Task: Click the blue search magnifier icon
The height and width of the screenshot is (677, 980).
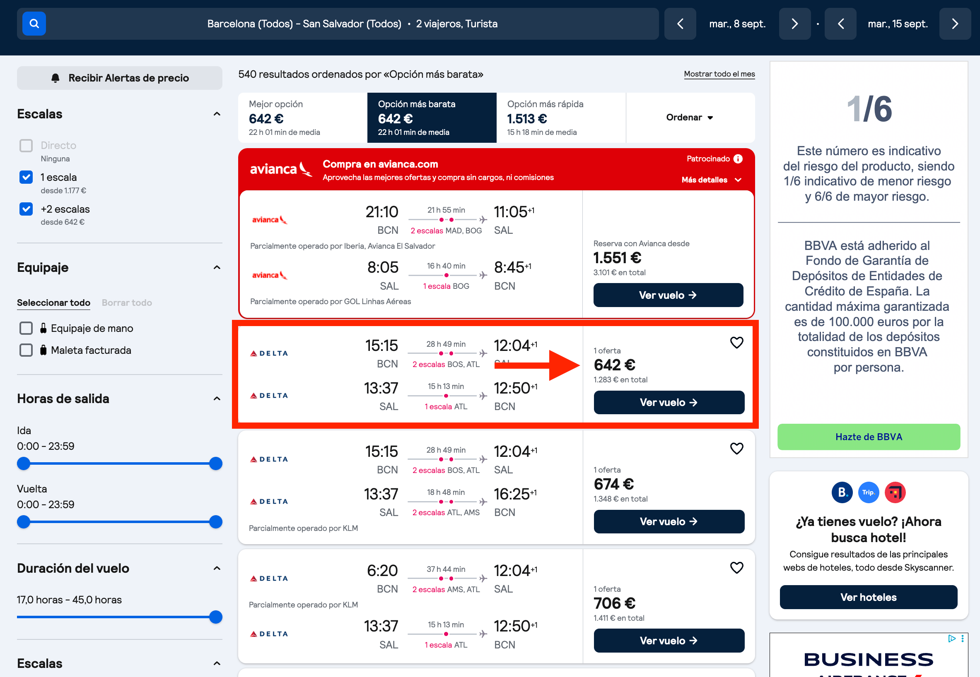Action: click(x=34, y=24)
